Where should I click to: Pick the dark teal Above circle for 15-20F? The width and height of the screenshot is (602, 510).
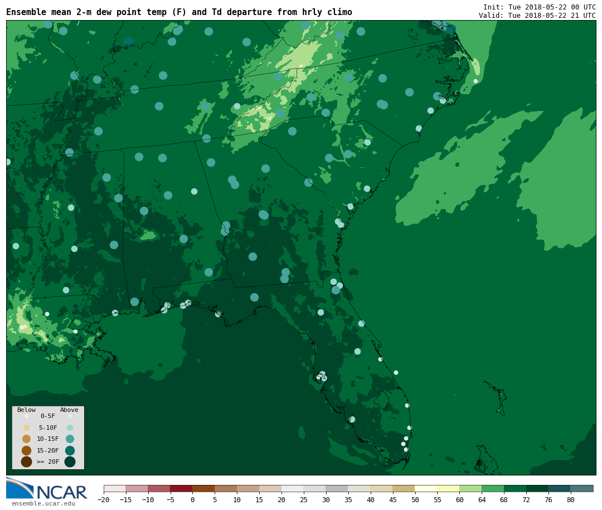(x=70, y=450)
